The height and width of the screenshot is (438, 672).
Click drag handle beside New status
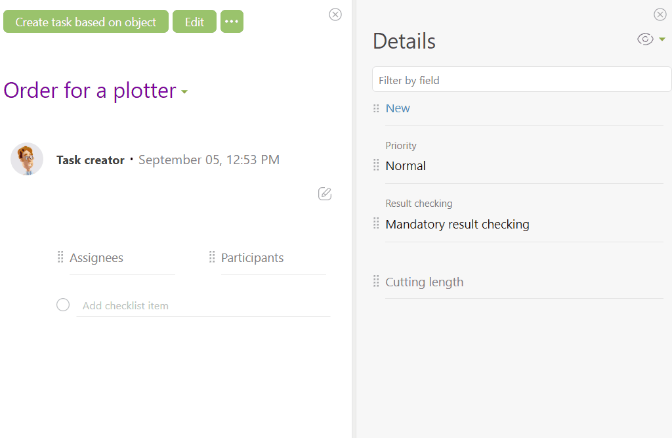click(376, 108)
